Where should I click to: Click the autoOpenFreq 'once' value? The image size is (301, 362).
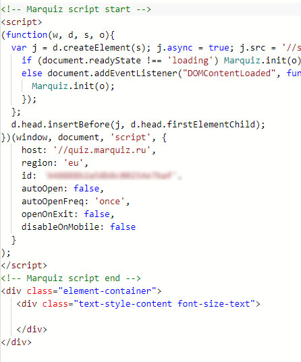[x=110, y=202]
